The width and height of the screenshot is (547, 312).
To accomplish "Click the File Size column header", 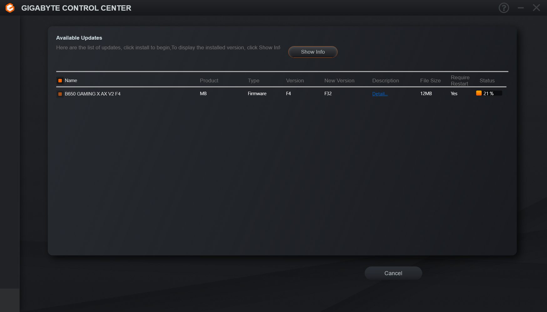I will tap(430, 80).
